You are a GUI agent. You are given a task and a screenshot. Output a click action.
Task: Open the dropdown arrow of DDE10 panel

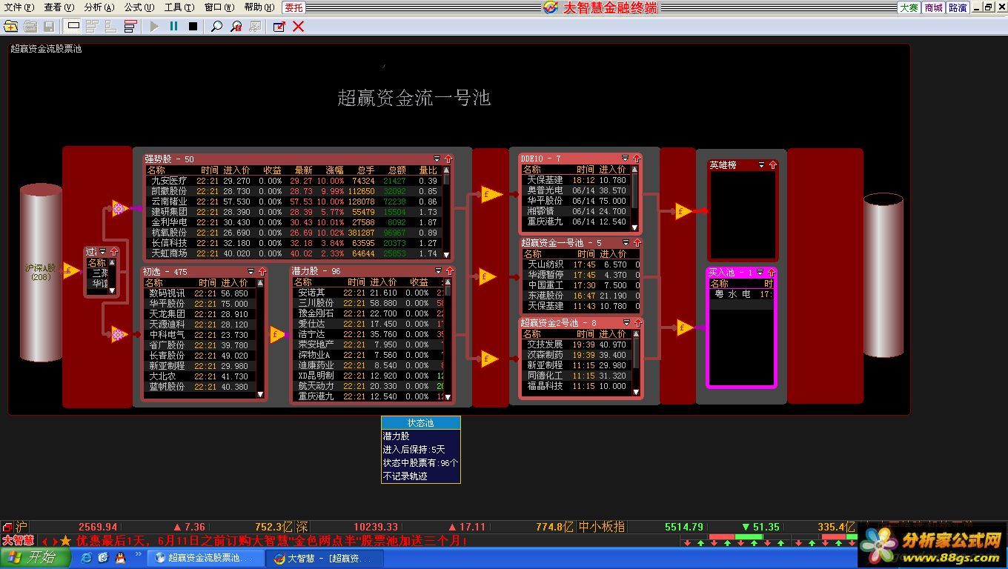coord(625,158)
